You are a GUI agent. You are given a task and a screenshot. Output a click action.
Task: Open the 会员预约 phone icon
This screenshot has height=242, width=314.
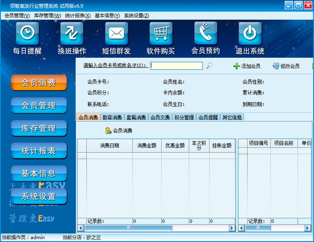pos(206,34)
